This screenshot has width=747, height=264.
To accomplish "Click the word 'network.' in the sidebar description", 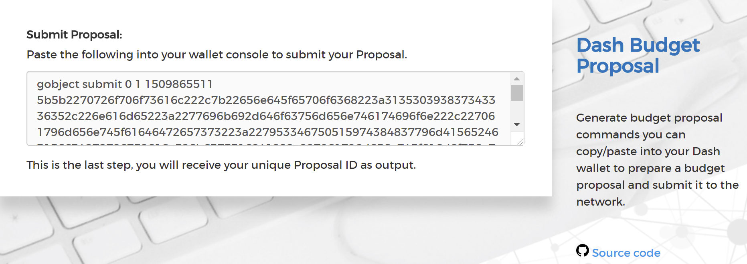I will tap(600, 202).
